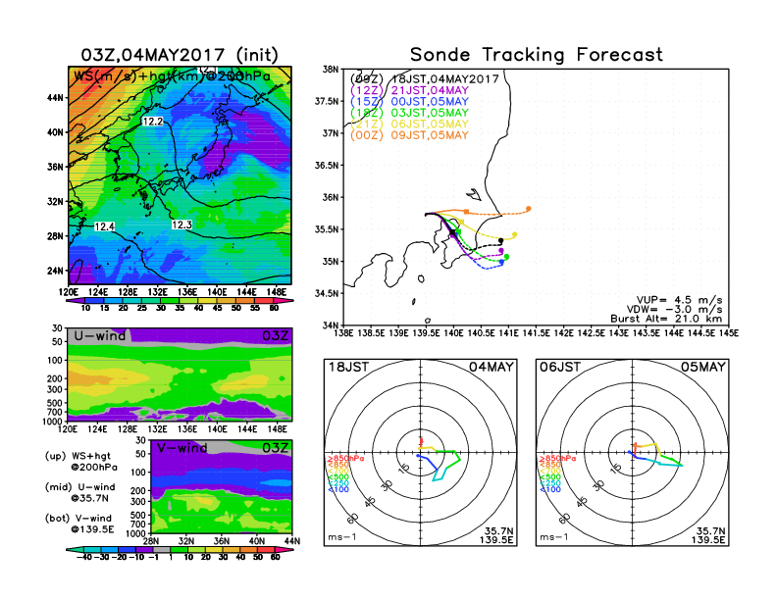Select purple legend entry "(12Z) 21JST,04MAY"
This screenshot has width=777, height=600.
(409, 90)
